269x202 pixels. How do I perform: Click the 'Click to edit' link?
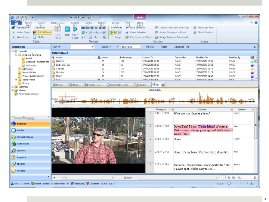click(154, 90)
